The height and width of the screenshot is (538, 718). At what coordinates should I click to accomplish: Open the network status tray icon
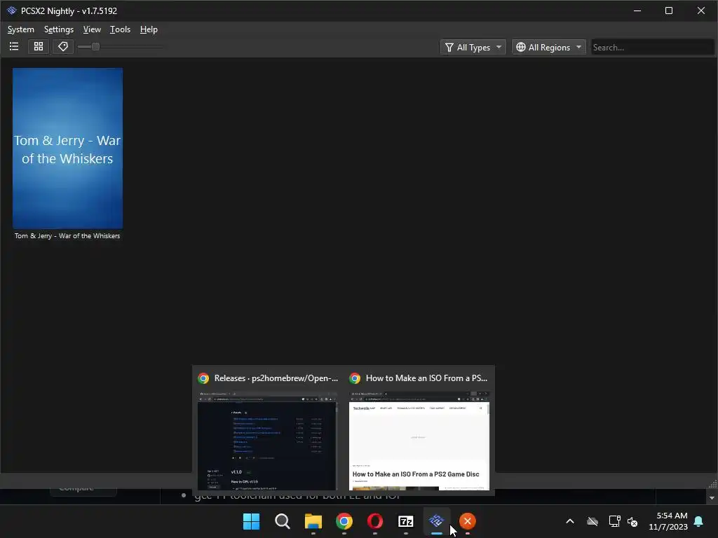[614, 521]
